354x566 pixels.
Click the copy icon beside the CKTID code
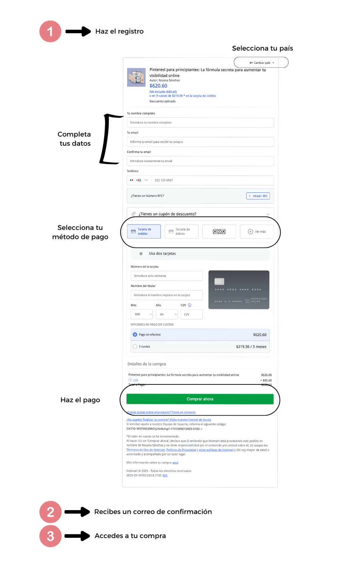(x=202, y=429)
